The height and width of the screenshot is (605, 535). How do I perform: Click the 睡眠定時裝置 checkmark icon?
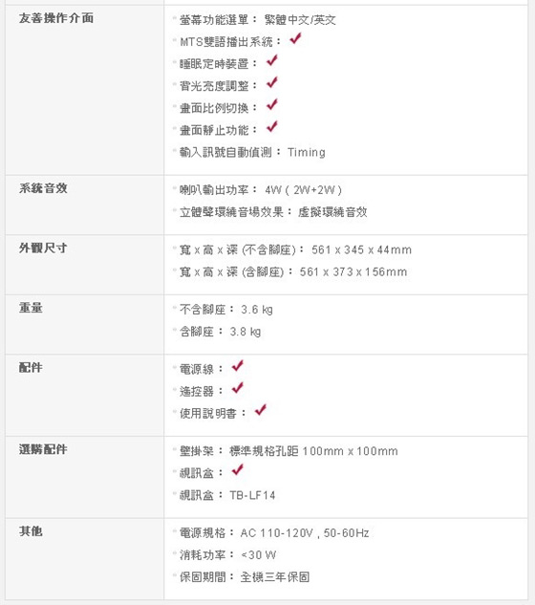272,60
